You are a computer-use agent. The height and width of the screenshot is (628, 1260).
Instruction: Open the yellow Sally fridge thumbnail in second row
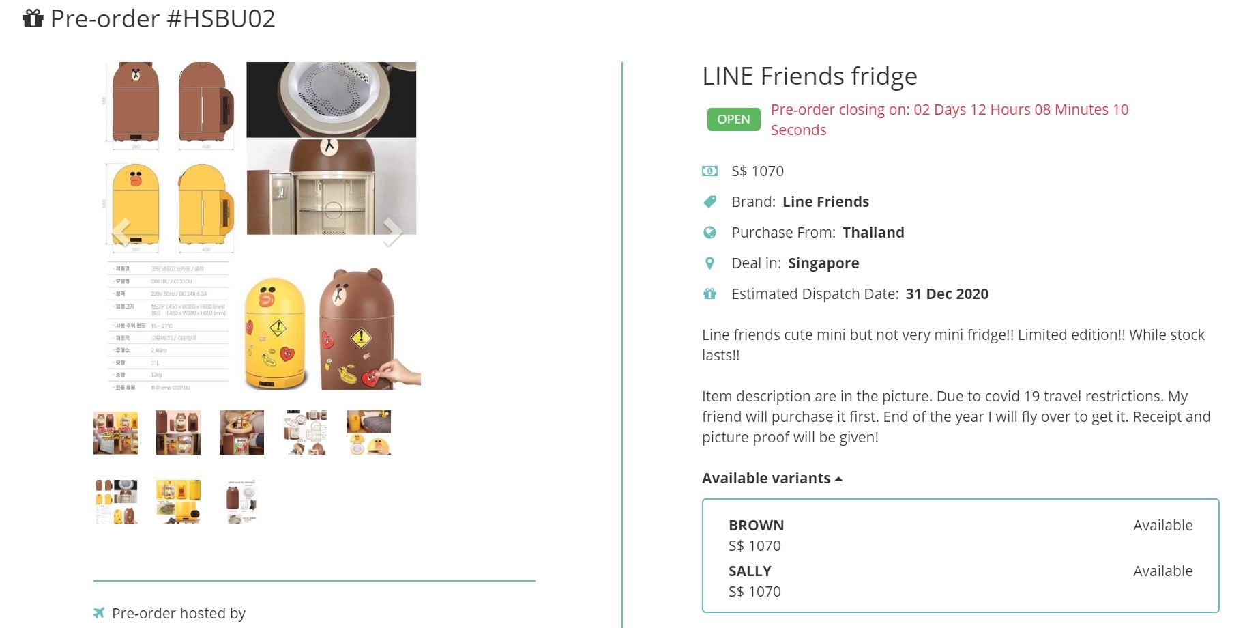pos(178,502)
